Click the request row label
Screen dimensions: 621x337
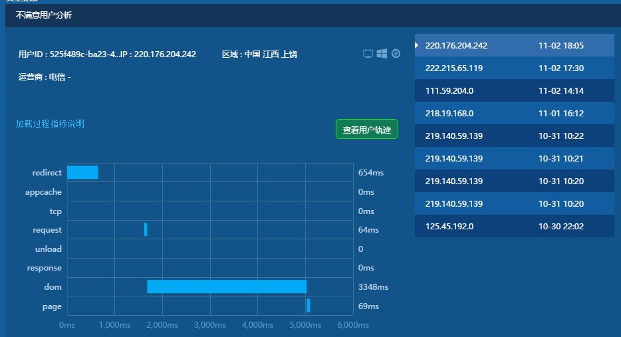coord(47,230)
